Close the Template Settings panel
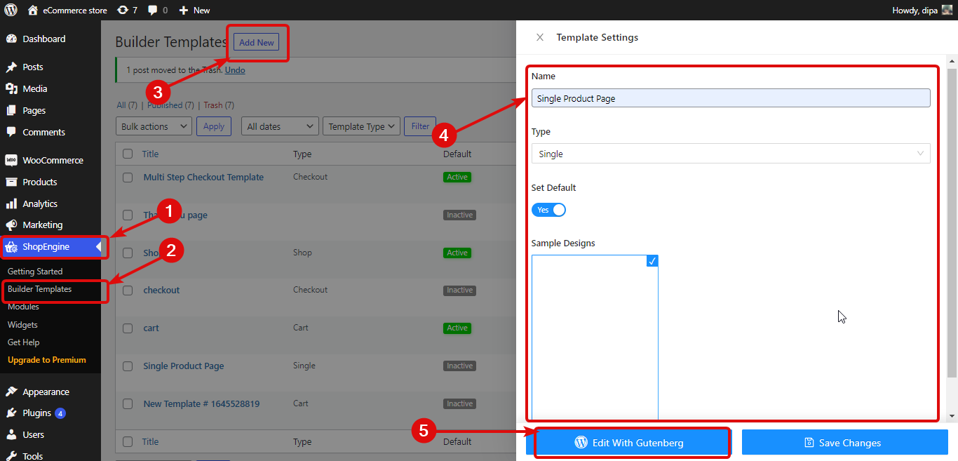 click(x=539, y=37)
